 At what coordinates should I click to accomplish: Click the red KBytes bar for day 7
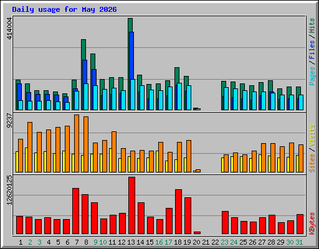pyautogui.click(x=75, y=211)
